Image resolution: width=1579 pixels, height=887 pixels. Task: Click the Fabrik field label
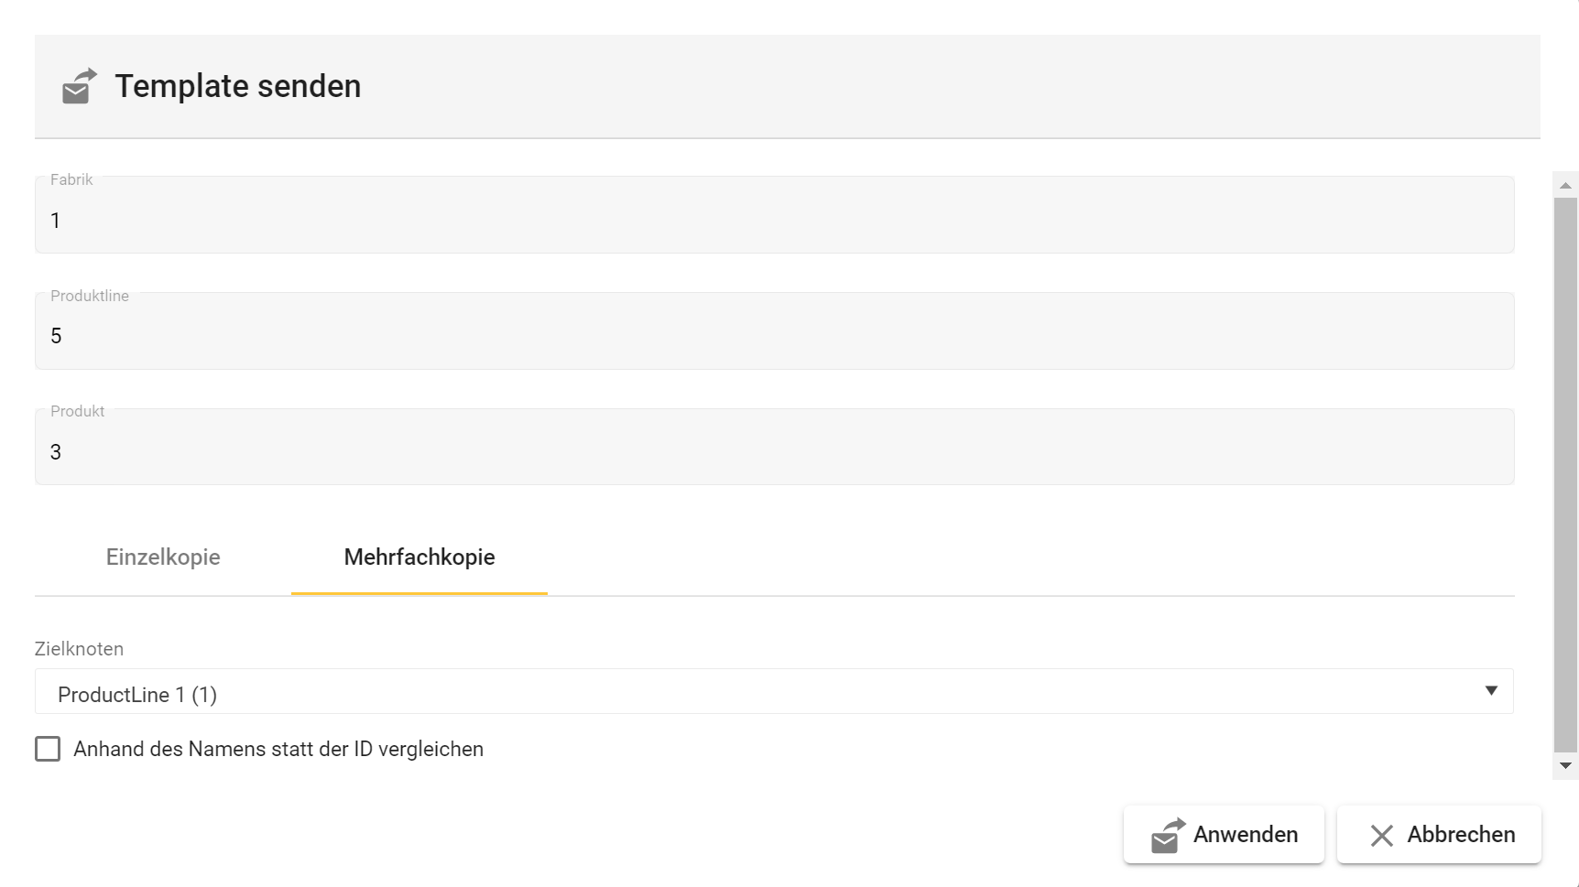pos(71,180)
